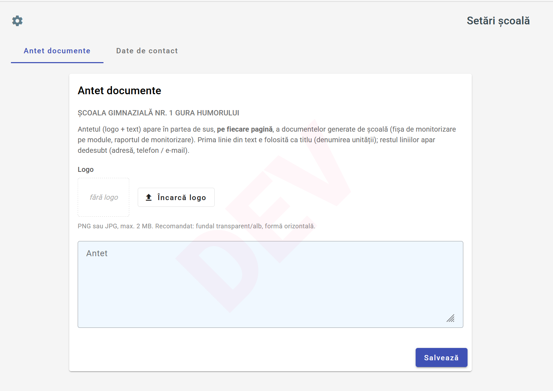
Task: Click the upload arrow icon
Action: click(149, 197)
